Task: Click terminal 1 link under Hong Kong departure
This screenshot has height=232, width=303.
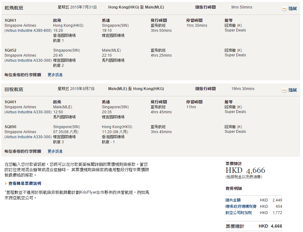Action: (x=63, y=41)
